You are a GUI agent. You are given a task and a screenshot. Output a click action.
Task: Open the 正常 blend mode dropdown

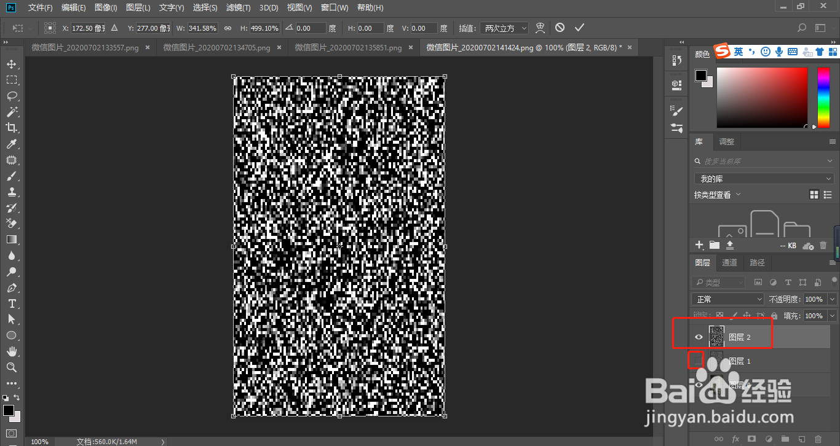pos(728,299)
